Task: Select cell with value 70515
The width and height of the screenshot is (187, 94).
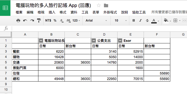Action: 131,79
